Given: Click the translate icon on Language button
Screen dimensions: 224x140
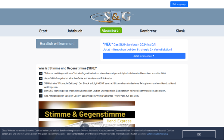Looking at the screenshot, I should click(174, 4).
